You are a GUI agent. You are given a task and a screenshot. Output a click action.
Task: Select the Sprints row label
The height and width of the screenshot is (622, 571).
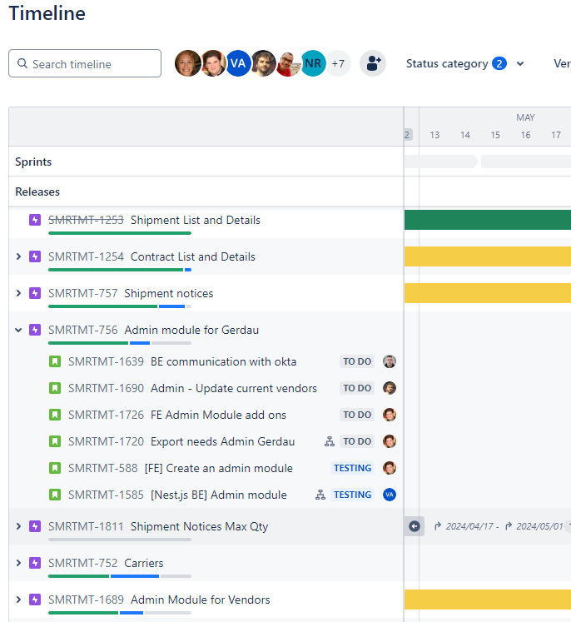tap(33, 162)
